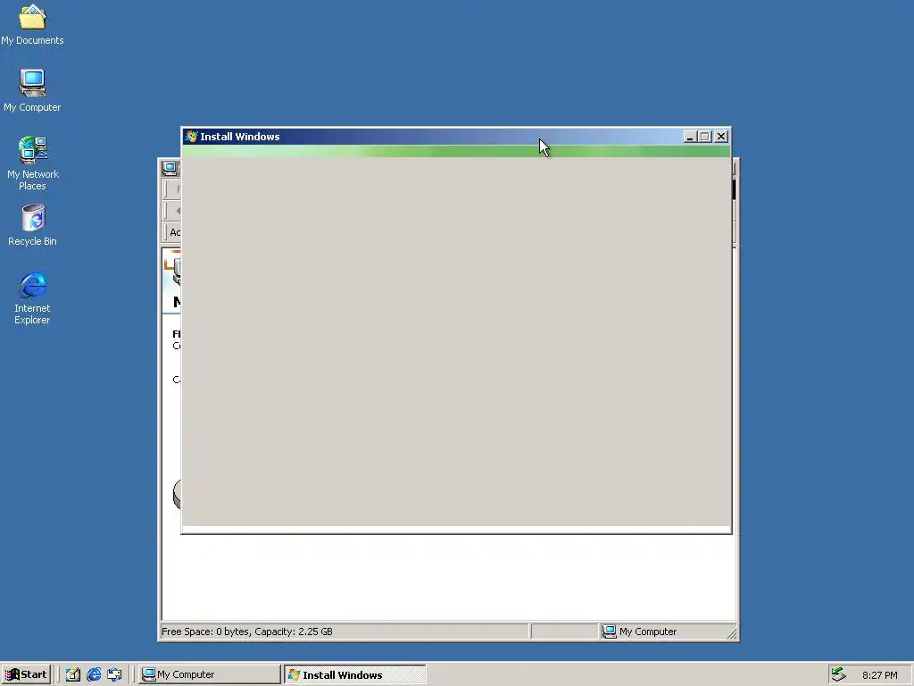
Task: Minimize the Install Windows window
Action: (690, 137)
